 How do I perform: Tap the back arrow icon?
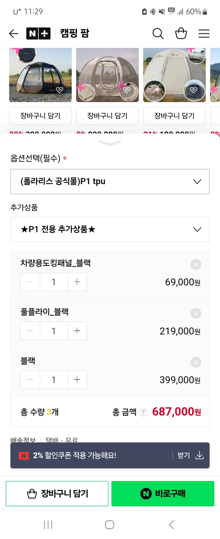(x=14, y=33)
